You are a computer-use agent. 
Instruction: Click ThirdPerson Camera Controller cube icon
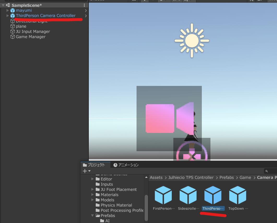[x=13, y=16]
